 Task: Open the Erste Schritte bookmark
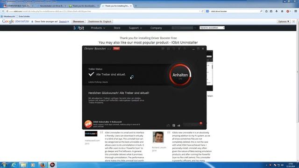[x=23, y=16]
